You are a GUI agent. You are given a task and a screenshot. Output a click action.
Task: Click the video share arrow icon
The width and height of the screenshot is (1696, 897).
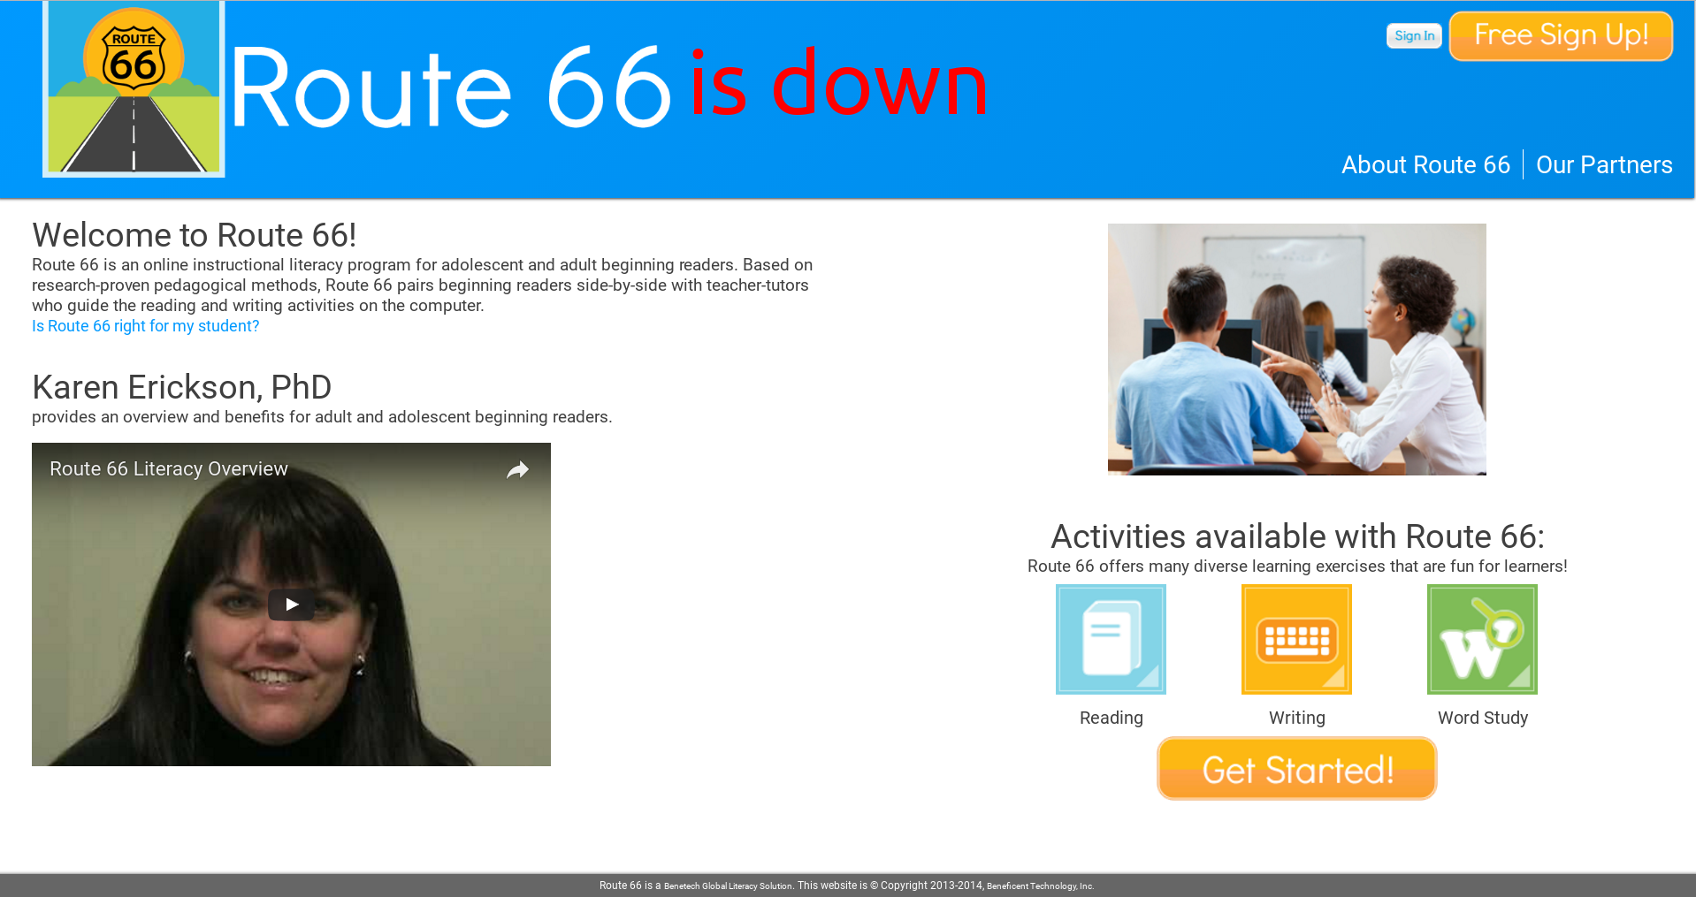[517, 469]
